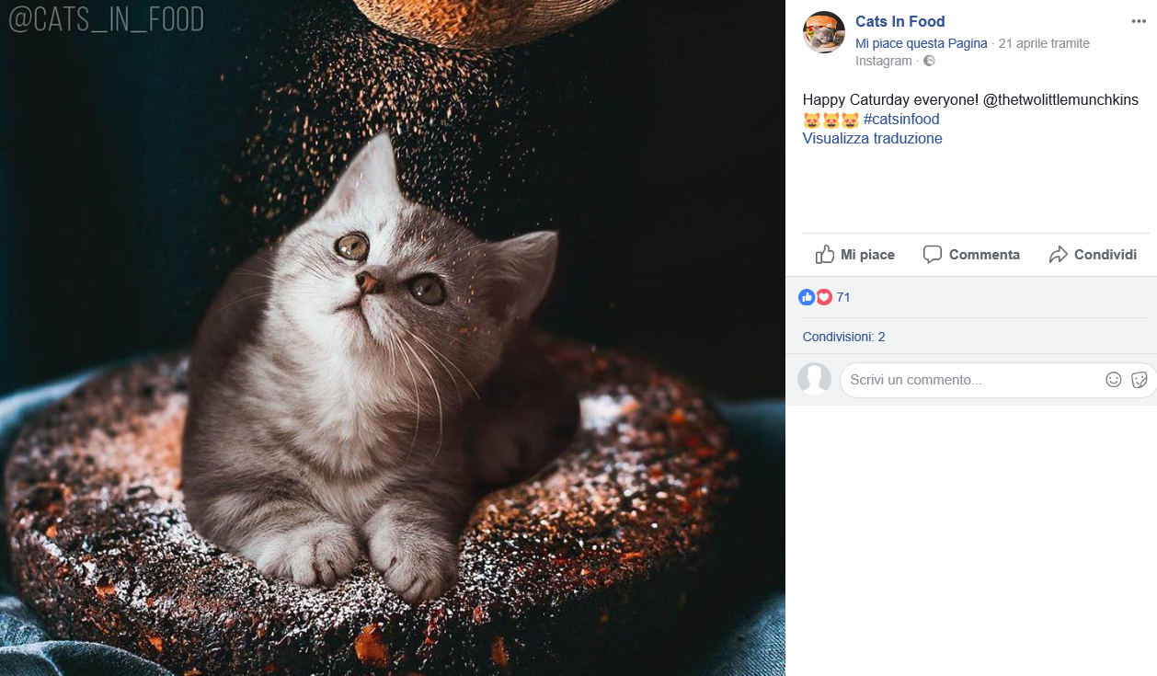The width and height of the screenshot is (1157, 676).
Task: Toggle Mi piace questa Pagina
Action: 921,43
